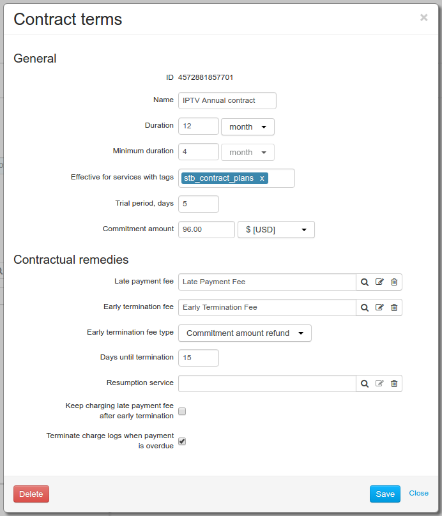Edit the Late Payment Fee entry

[x=379, y=282]
